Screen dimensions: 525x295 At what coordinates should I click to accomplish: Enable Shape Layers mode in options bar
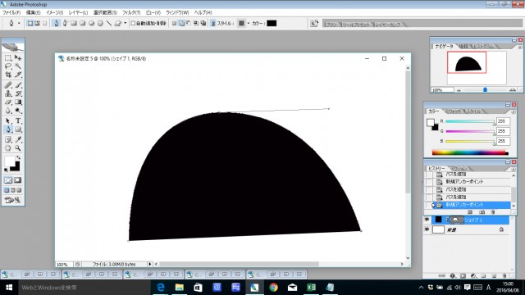(x=30, y=23)
